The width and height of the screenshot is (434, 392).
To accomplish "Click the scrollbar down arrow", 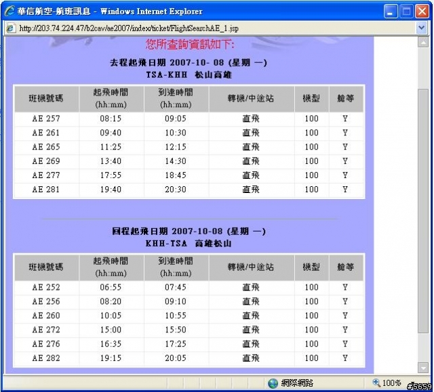I will click(423, 368).
